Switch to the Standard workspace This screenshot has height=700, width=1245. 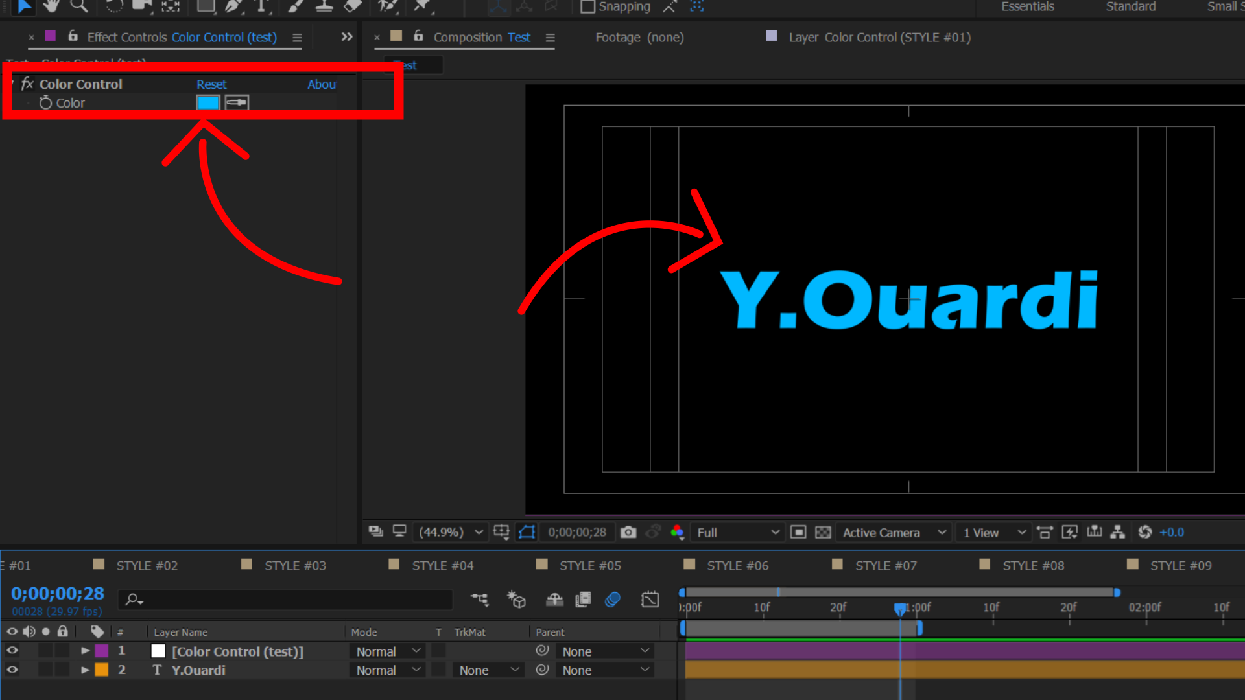click(x=1130, y=7)
